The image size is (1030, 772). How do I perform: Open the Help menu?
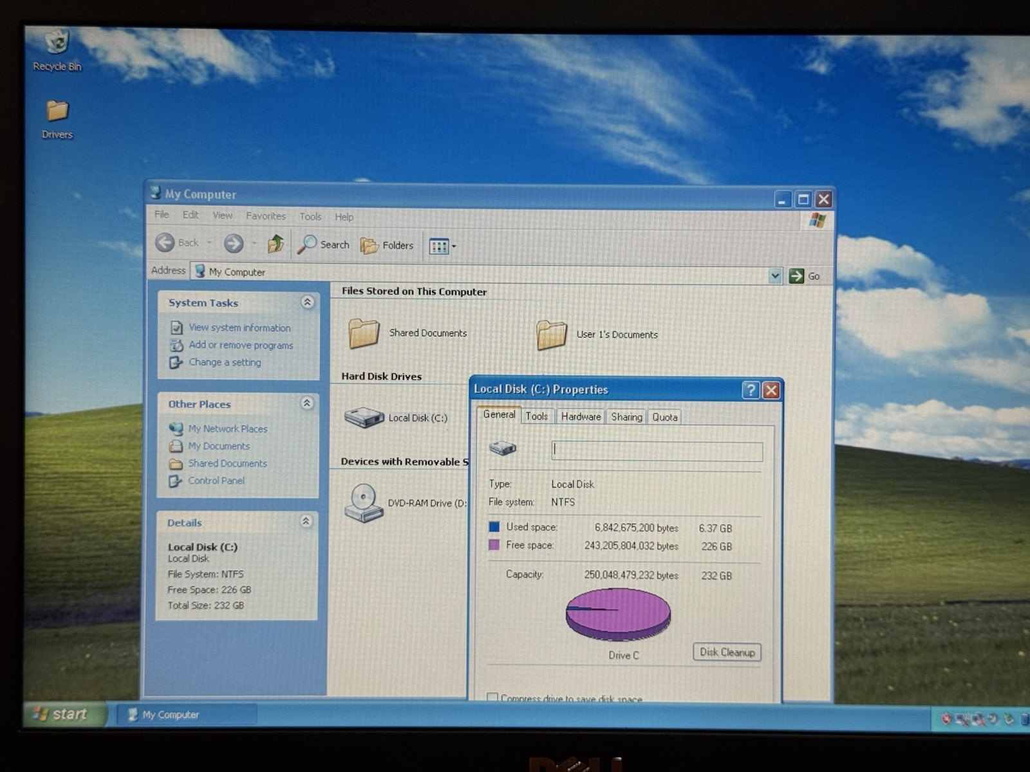click(x=344, y=217)
